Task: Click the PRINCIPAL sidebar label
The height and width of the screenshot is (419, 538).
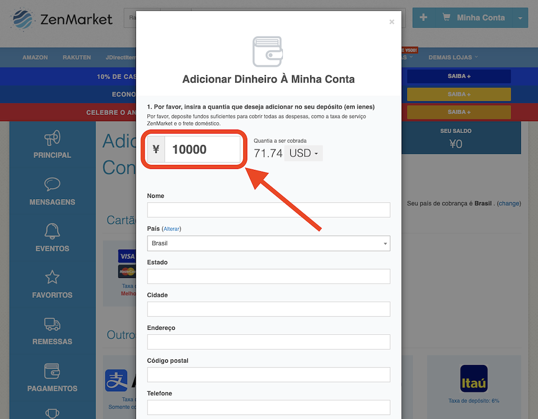Action: tap(52, 155)
